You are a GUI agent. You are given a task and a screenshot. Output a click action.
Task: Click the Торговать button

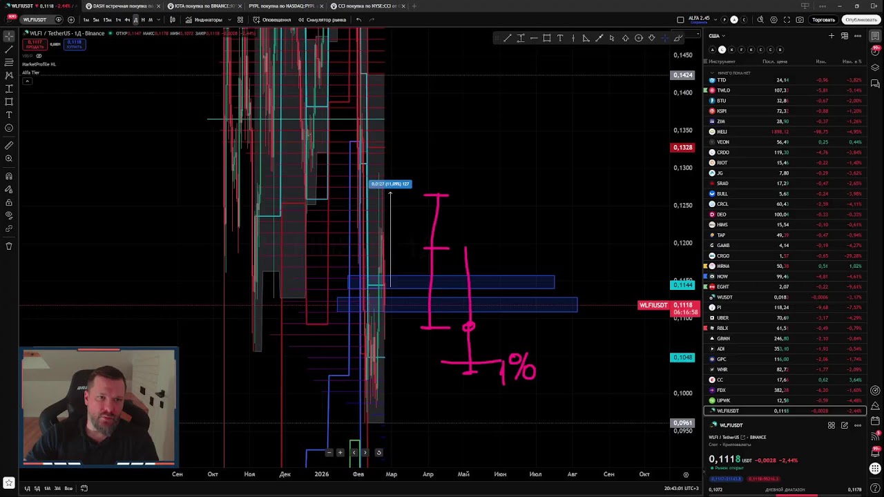pyautogui.click(x=823, y=19)
